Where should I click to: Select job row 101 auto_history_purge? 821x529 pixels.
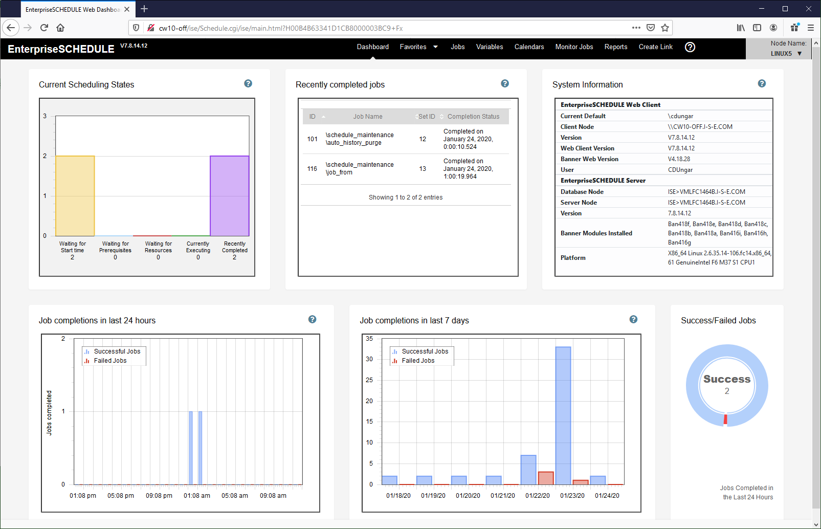pyautogui.click(x=406, y=139)
